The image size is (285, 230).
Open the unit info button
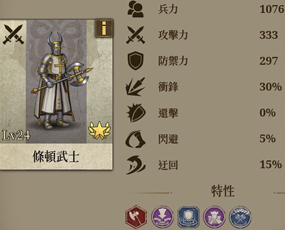click(x=104, y=28)
